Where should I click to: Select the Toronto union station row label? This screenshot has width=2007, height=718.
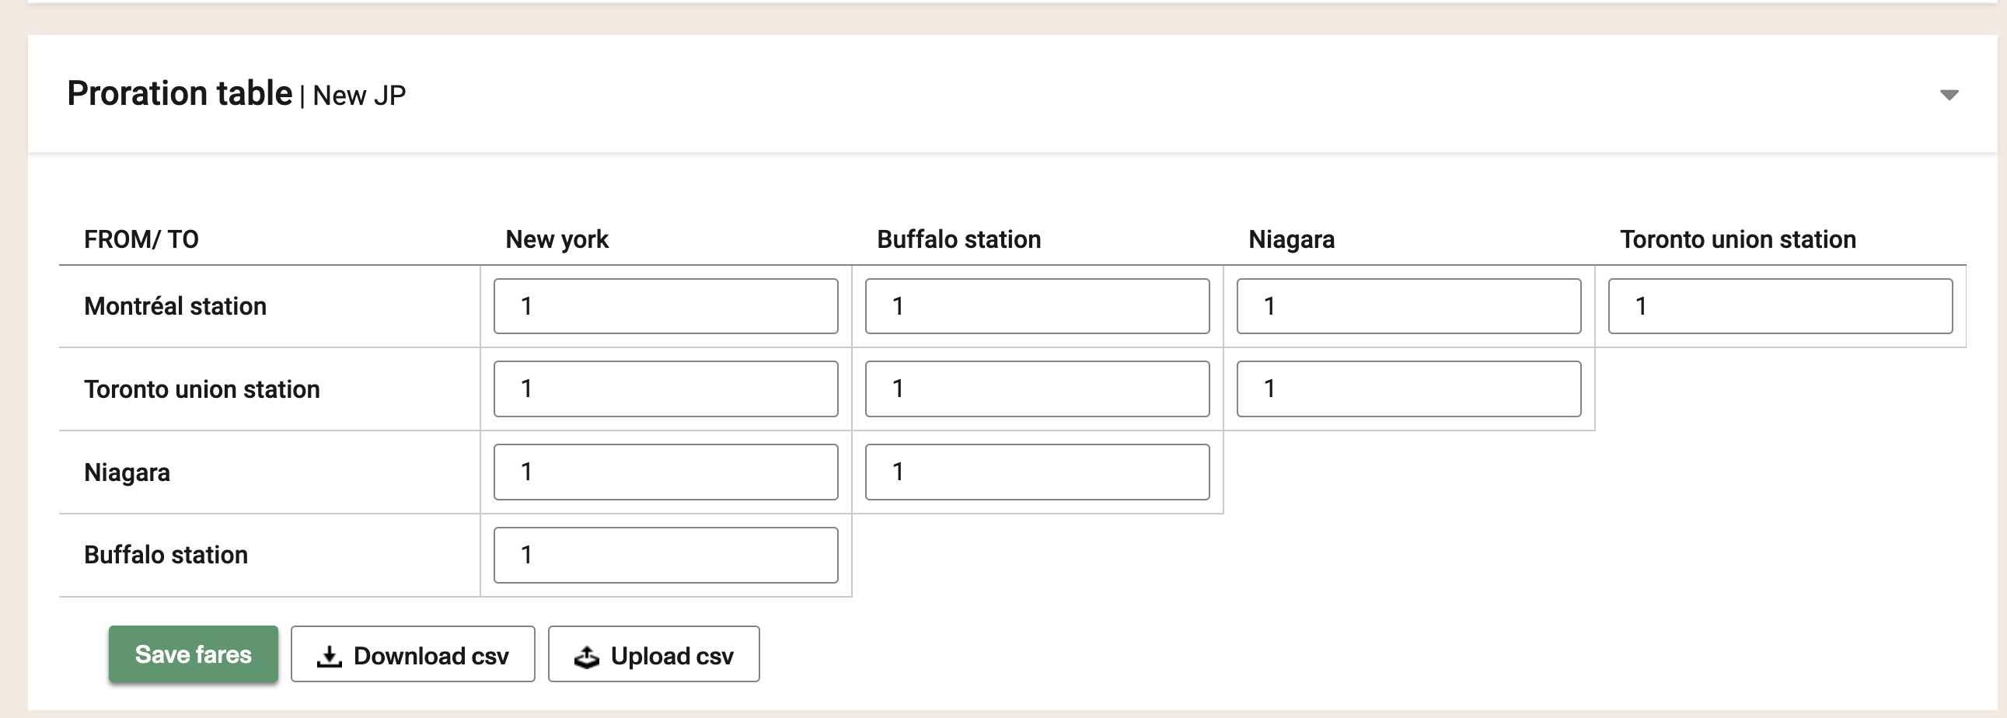(x=202, y=389)
